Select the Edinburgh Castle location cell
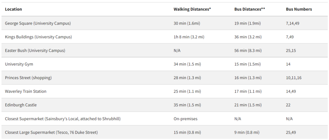The width and height of the screenshot is (329, 140). [x=21, y=105]
